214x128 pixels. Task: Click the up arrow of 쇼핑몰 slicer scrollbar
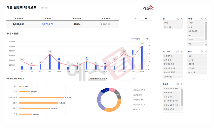(206, 22)
